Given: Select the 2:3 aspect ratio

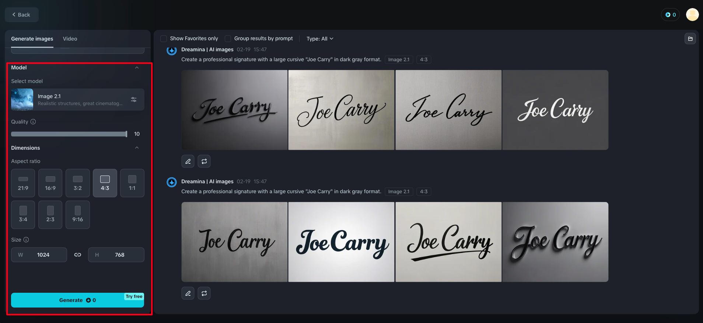Looking at the screenshot, I should 50,215.
